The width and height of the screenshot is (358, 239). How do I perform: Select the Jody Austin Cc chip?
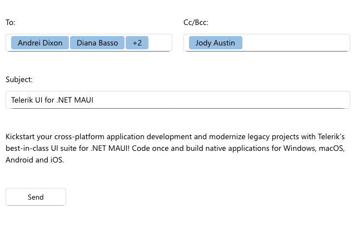coord(216,43)
